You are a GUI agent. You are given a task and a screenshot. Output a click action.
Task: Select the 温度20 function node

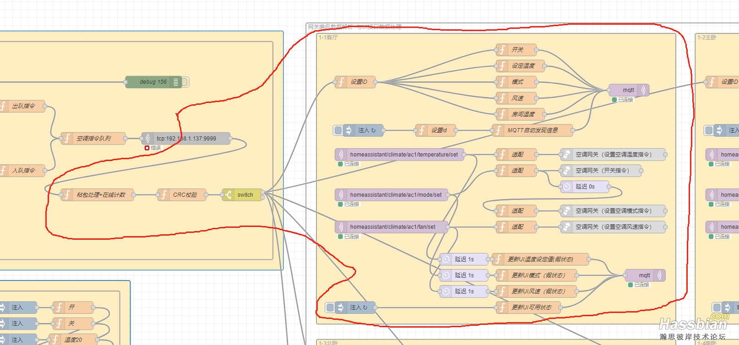click(72, 340)
